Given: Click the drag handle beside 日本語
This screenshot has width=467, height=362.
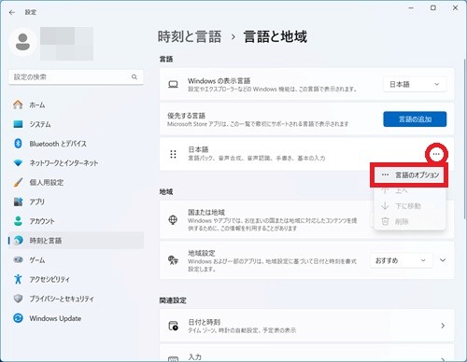Looking at the screenshot, I should [x=173, y=154].
